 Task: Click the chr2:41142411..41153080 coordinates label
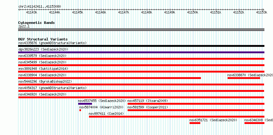[40, 6]
